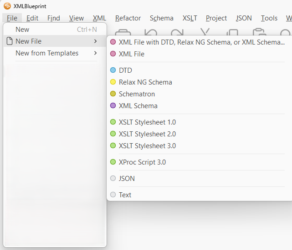
Task: Click the purple XML Schema icon
Action: point(113,106)
